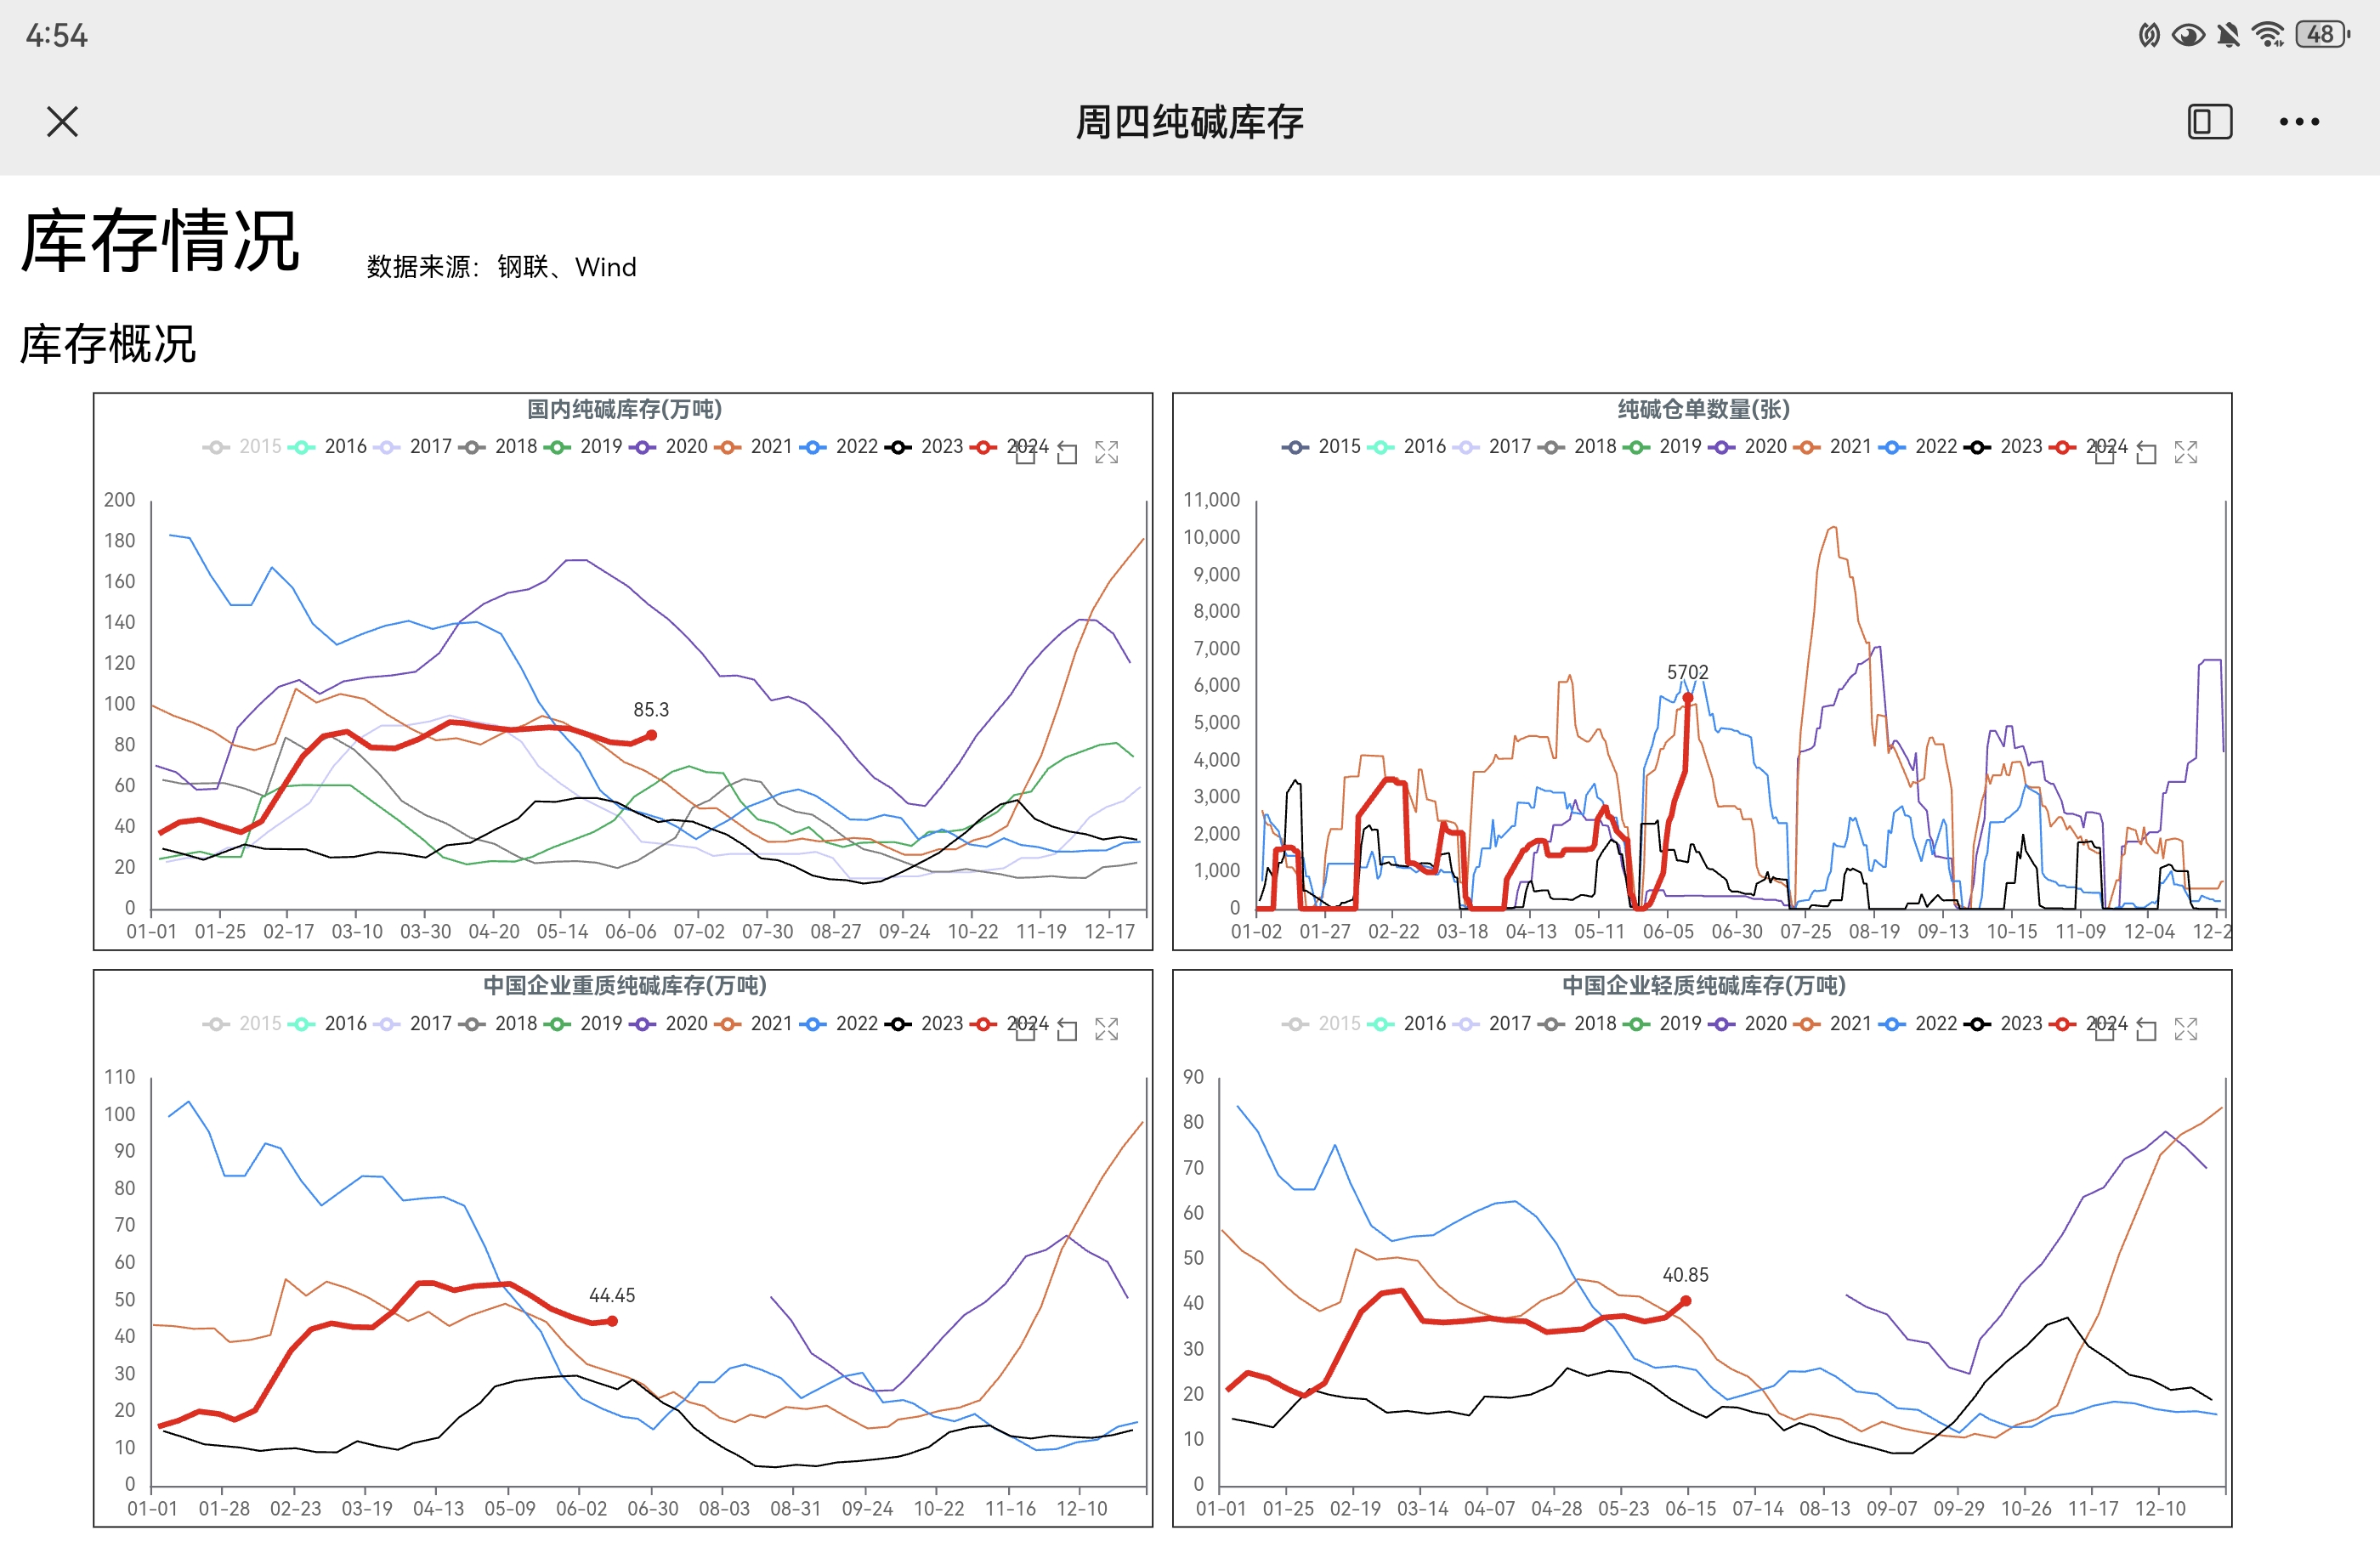Tap the 4:54 clock in status bar
This screenshot has width=2380, height=1564.
pyautogui.click(x=57, y=36)
